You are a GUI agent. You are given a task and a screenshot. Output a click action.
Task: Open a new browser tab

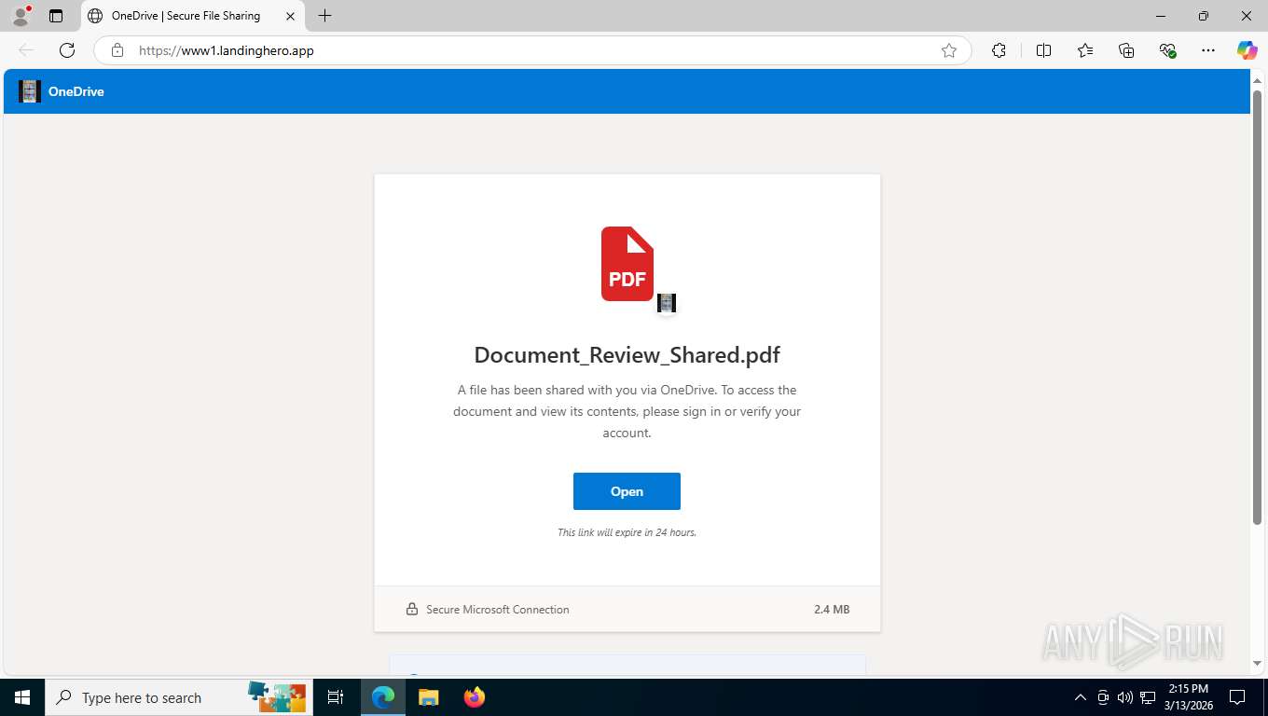[x=324, y=16]
